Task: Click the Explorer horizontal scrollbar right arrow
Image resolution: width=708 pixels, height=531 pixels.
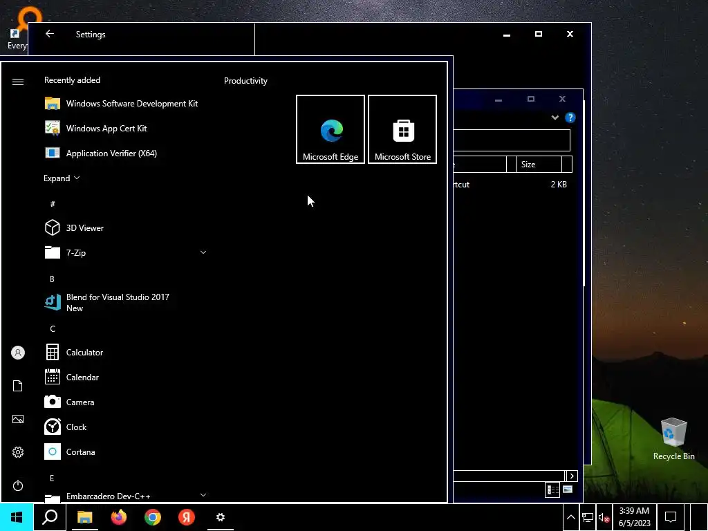Action: [x=572, y=476]
